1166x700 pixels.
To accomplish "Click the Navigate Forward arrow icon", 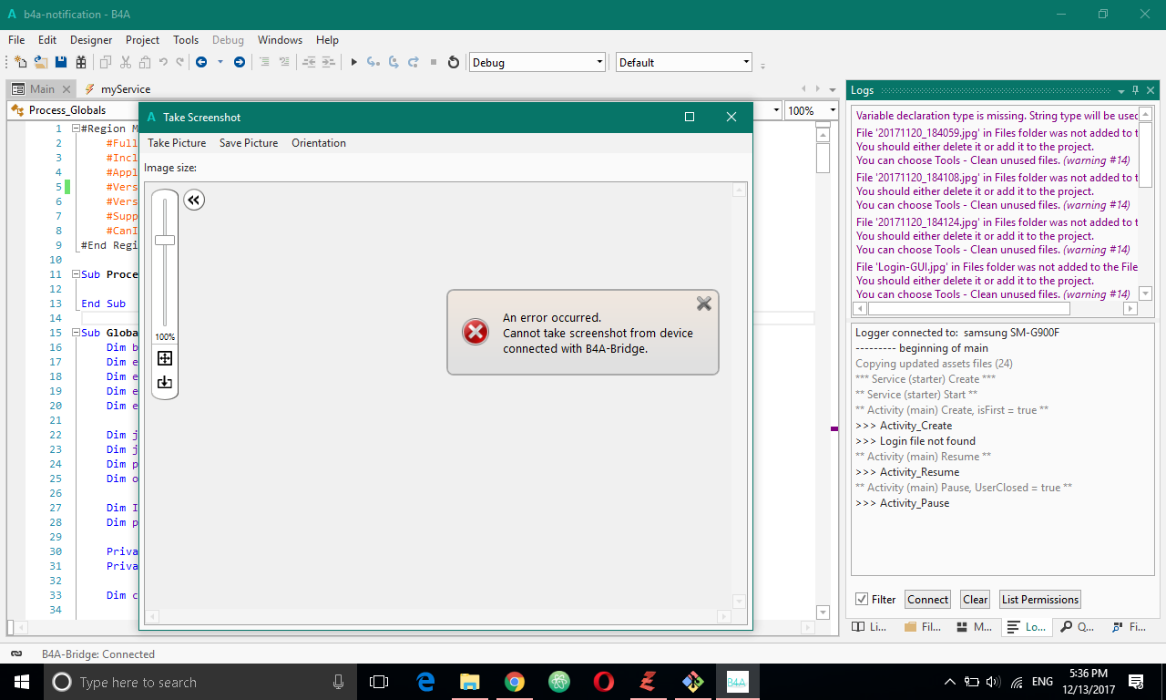I will pos(240,62).
